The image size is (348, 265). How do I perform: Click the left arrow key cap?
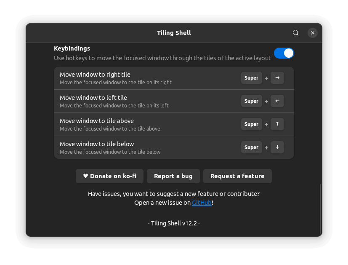(x=277, y=101)
